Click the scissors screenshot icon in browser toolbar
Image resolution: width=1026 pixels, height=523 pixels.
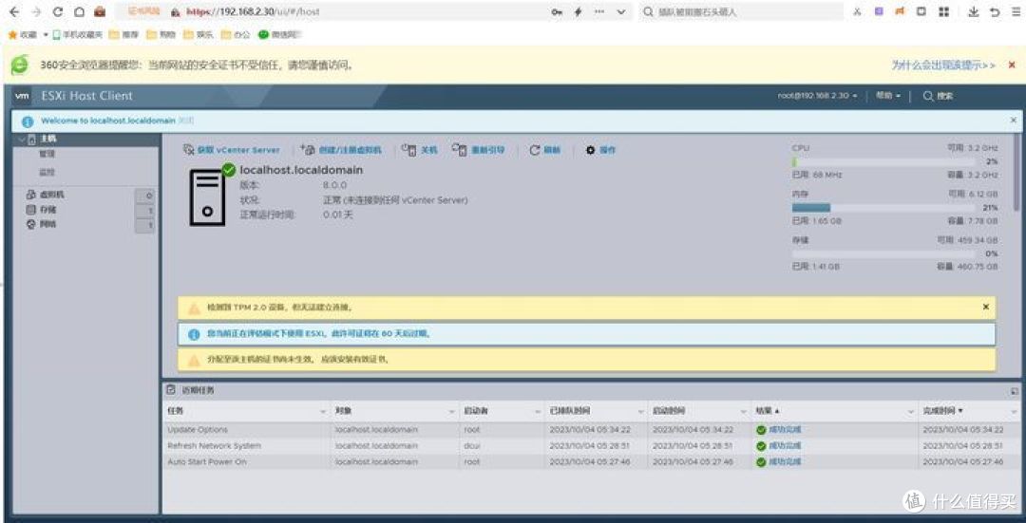(857, 11)
